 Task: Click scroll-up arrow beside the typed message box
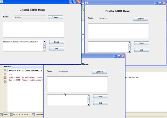click(x=44, y=41)
